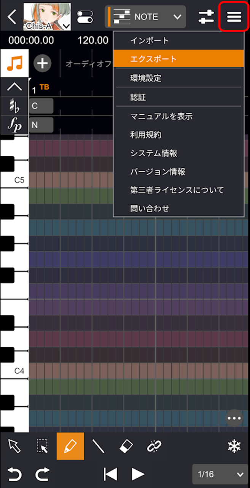Open the NOTE edit mode dropdown

146,17
